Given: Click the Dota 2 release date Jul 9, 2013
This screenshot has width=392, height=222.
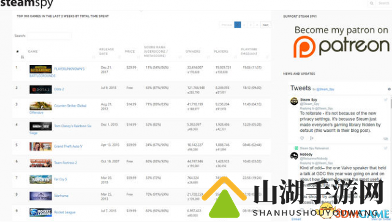Looking at the screenshot, I should (x=108, y=88).
